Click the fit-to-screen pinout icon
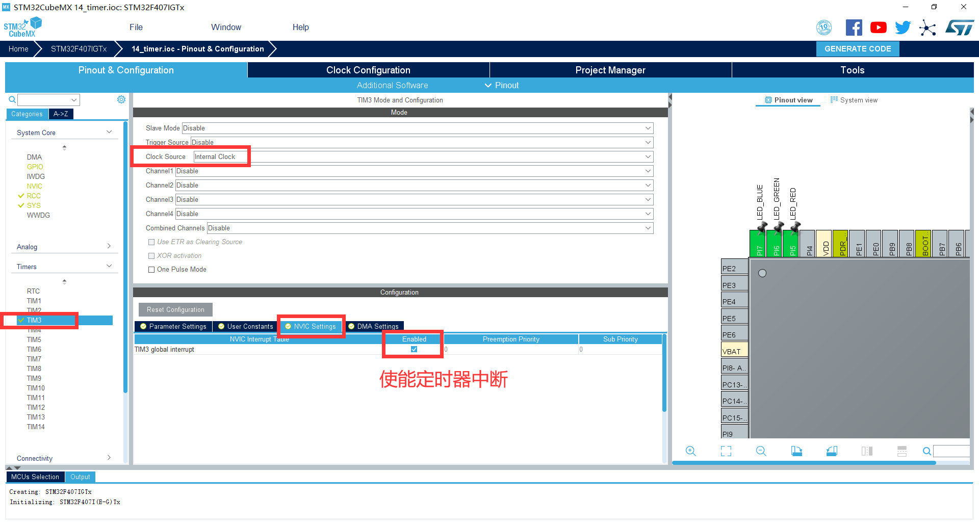 (726, 451)
